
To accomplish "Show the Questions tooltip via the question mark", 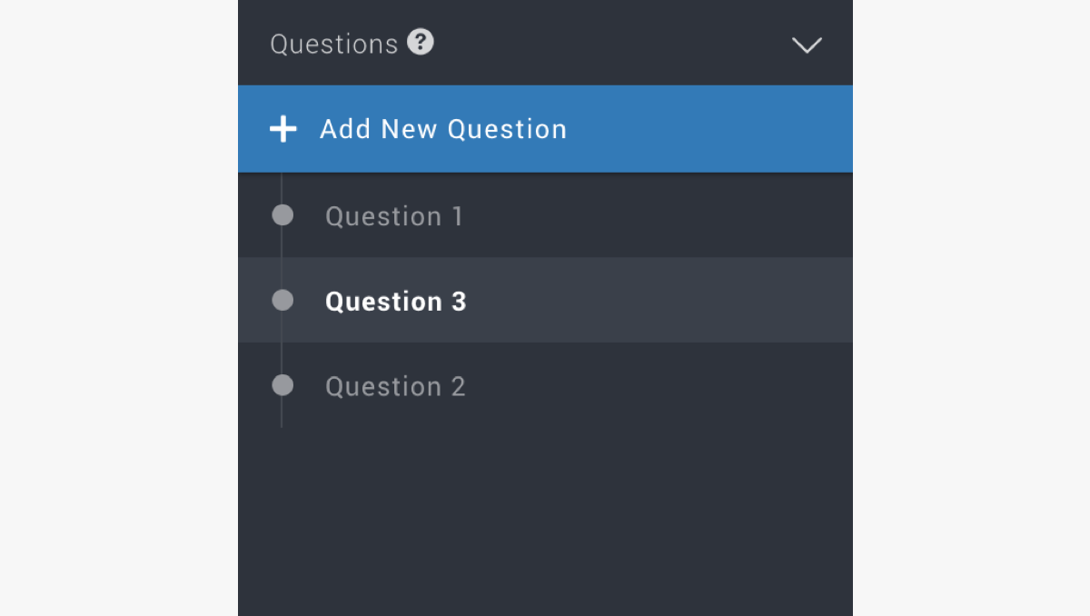I will coord(420,42).
